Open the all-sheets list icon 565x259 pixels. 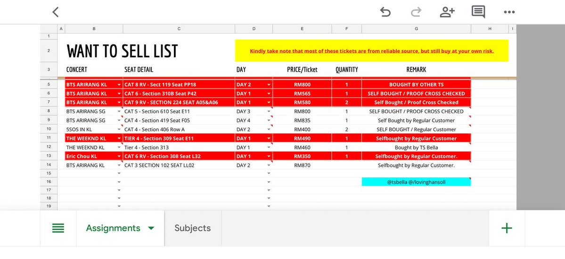tap(58, 228)
